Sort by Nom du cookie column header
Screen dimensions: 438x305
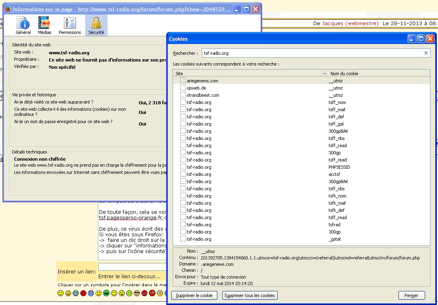coord(378,74)
